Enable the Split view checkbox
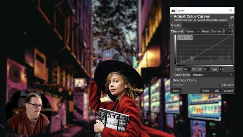Image resolution: width=243 pixels, height=137 pixels. coord(219,85)
